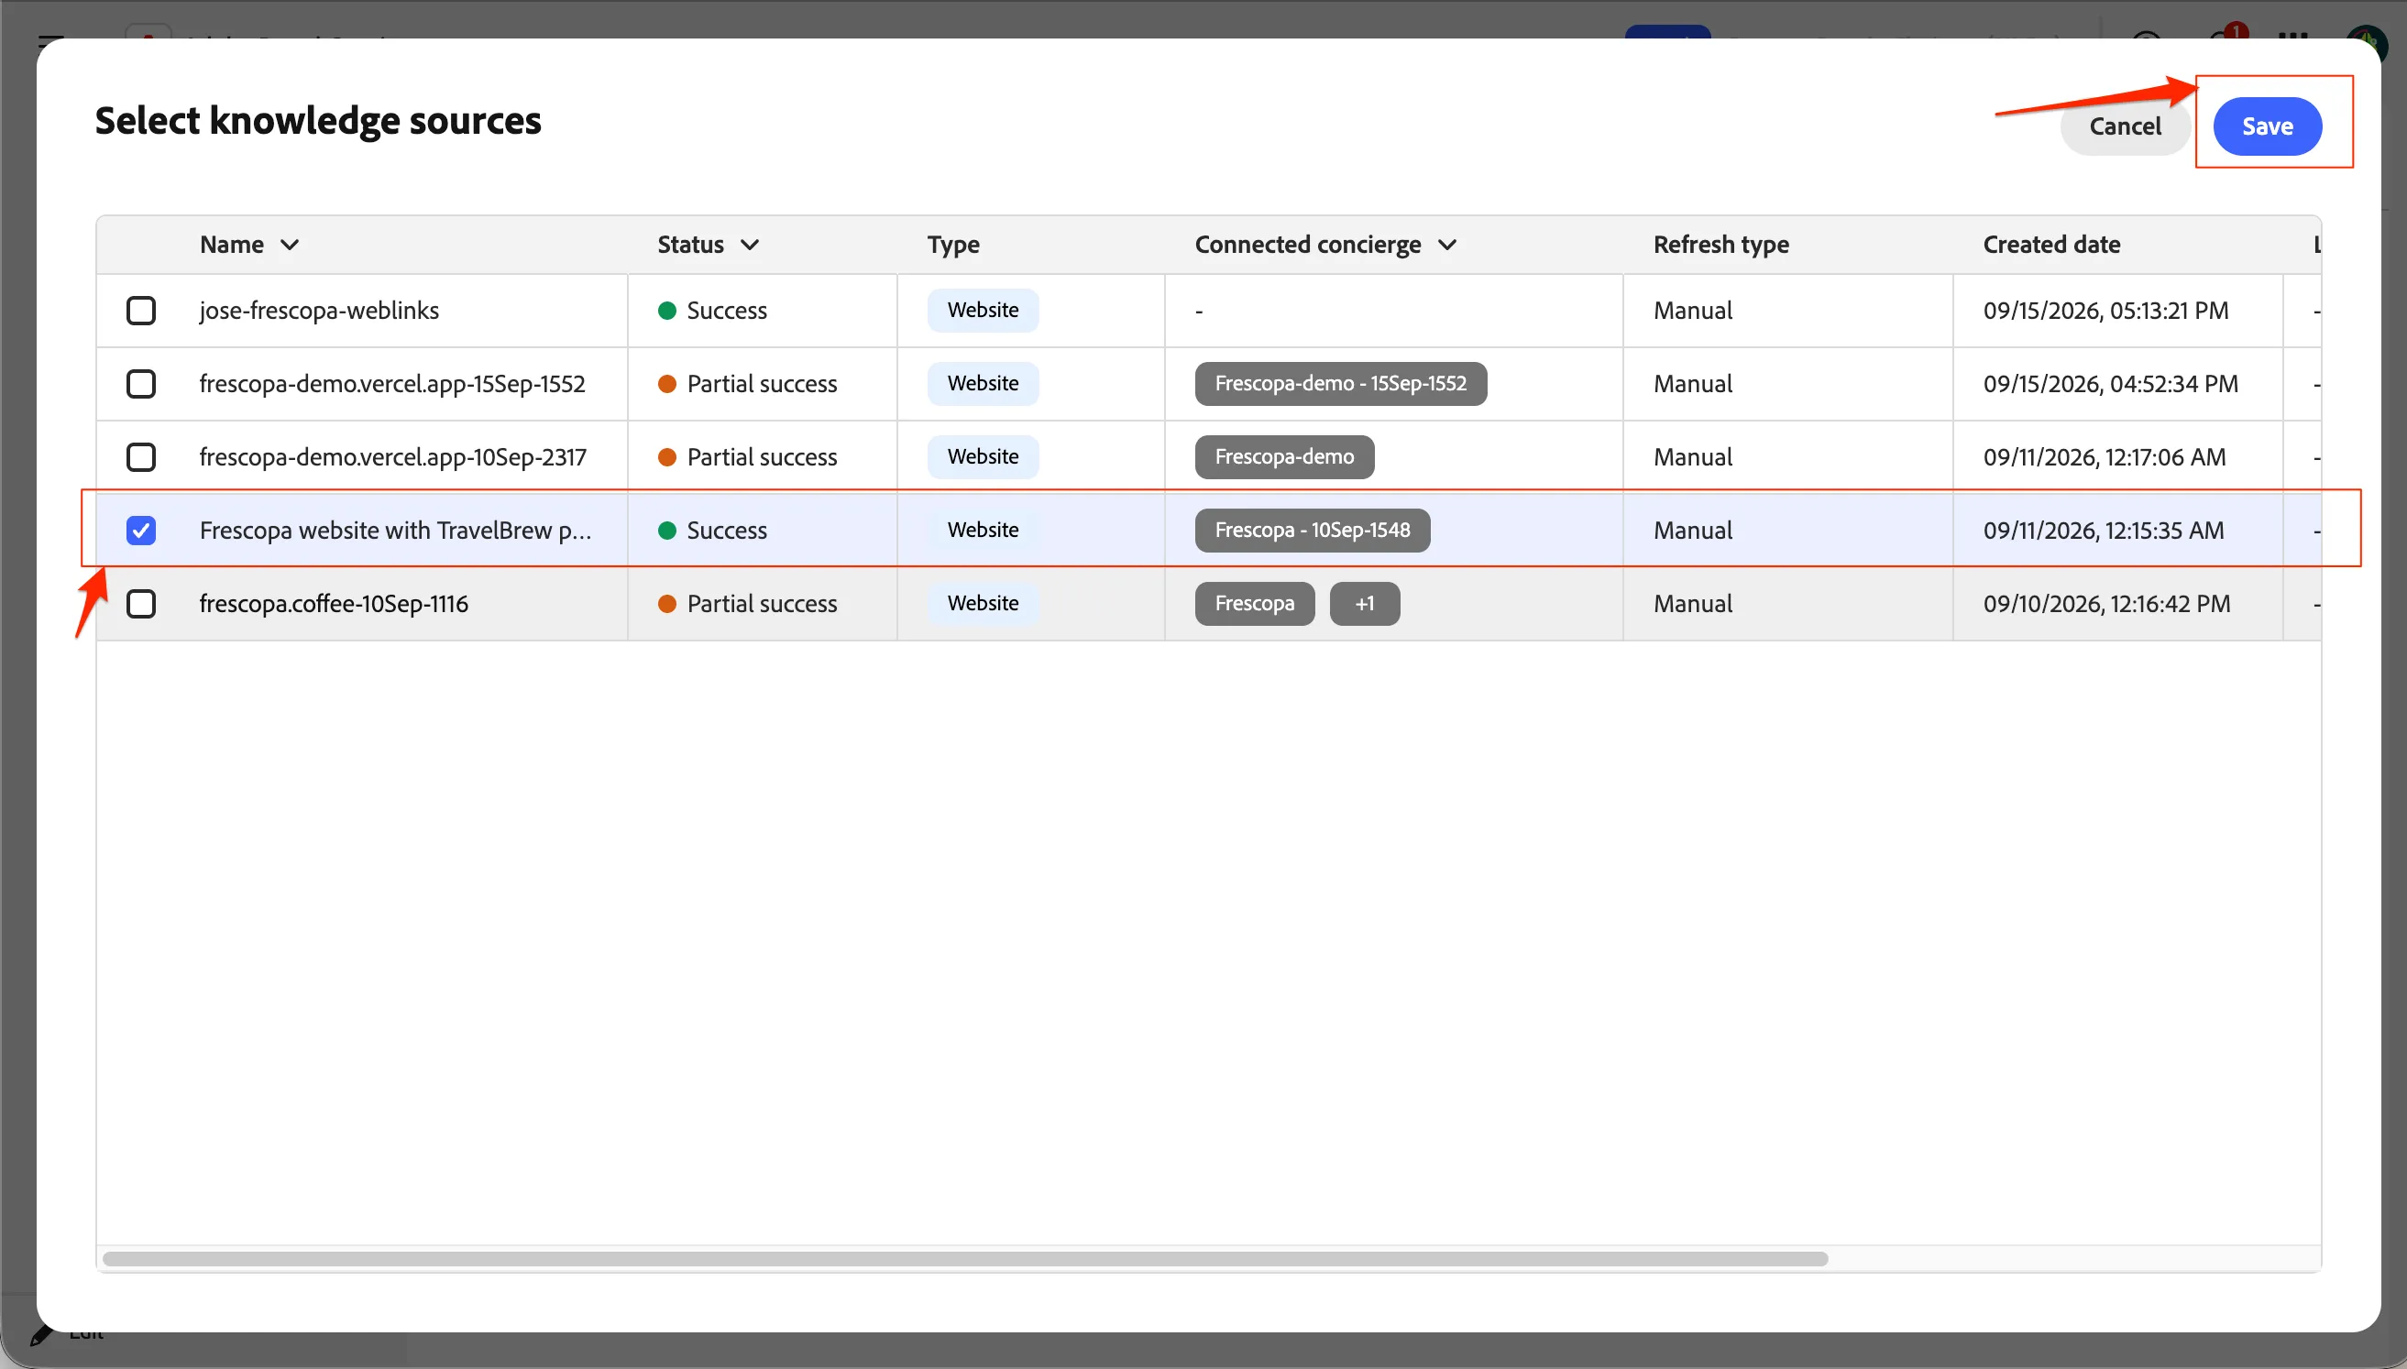Click Partial success status of frescopa.coffee-10Sep-1116
The image size is (2407, 1369).
click(x=747, y=604)
